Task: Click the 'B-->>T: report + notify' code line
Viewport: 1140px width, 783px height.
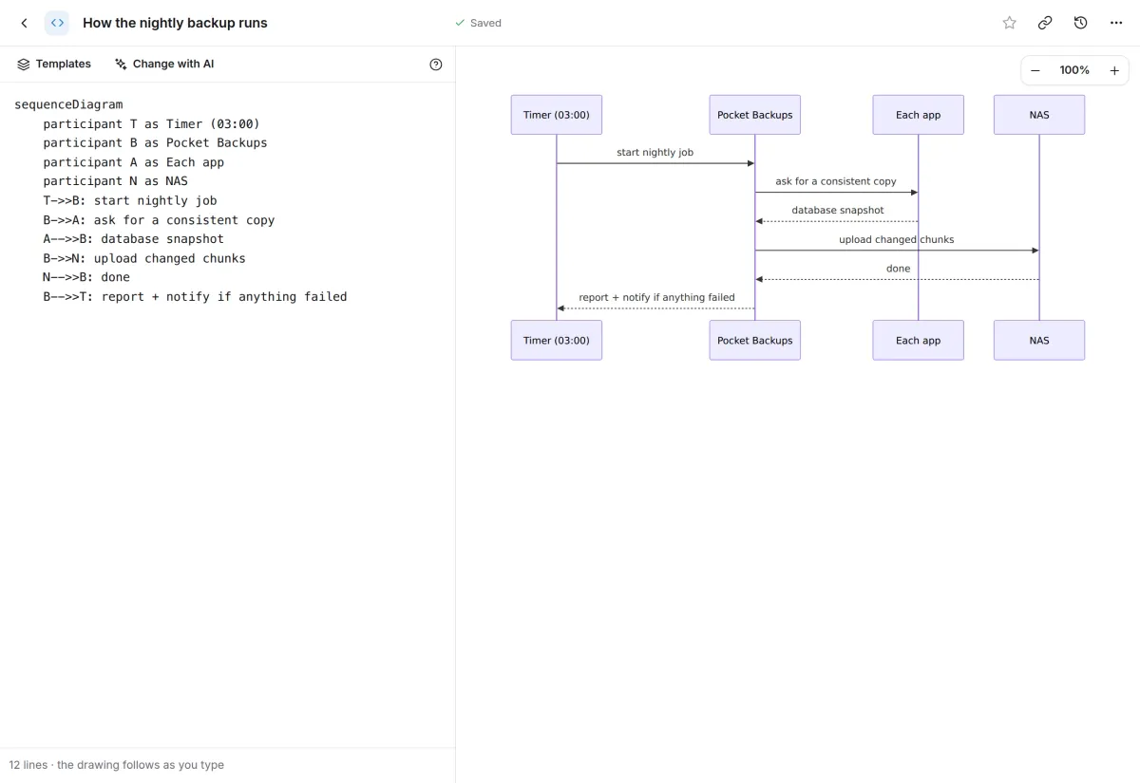Action: pyautogui.click(x=195, y=297)
